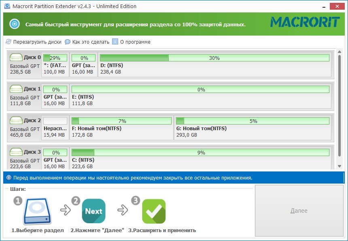Viewport: 348px width, 241px height.
Task: Click the '238,5 GB' size under Диск 0
Action: pyautogui.click(x=20, y=72)
